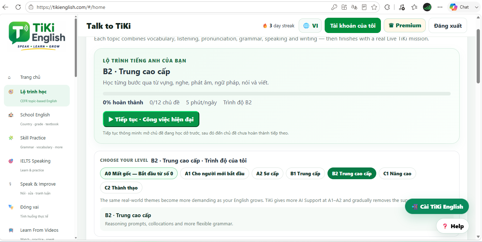Open browser settings and more menu
This screenshot has width=482, height=242.
point(440,7)
